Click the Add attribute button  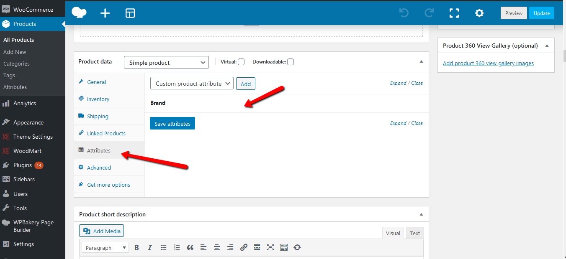coord(246,84)
